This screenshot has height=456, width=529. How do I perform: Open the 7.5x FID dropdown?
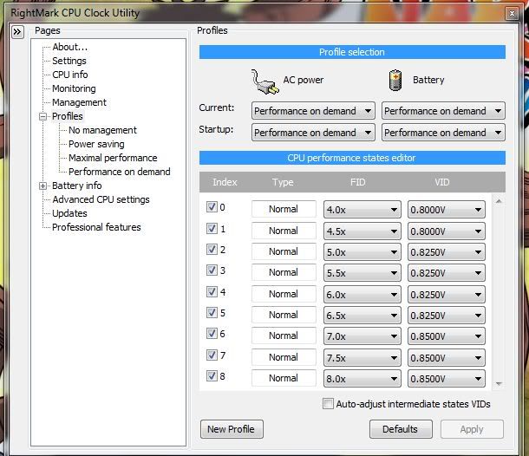[x=362, y=357]
